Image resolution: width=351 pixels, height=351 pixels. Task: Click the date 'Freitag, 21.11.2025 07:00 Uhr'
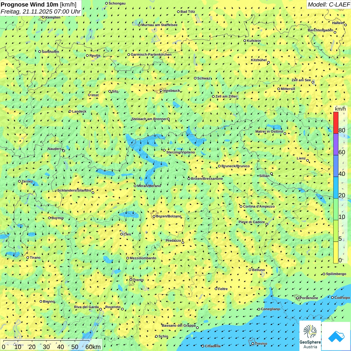tap(40, 12)
